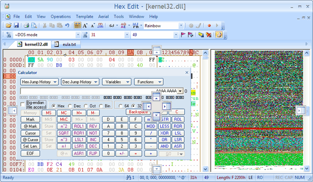Click the EOF button
The image size is (313, 182).
[30, 153]
